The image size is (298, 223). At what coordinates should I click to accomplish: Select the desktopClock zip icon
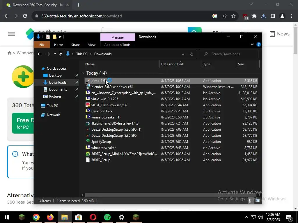(x=88, y=111)
